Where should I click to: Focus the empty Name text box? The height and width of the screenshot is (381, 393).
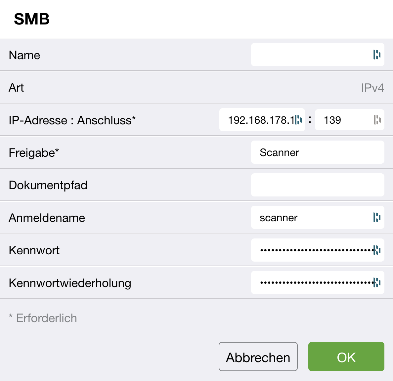coord(310,55)
